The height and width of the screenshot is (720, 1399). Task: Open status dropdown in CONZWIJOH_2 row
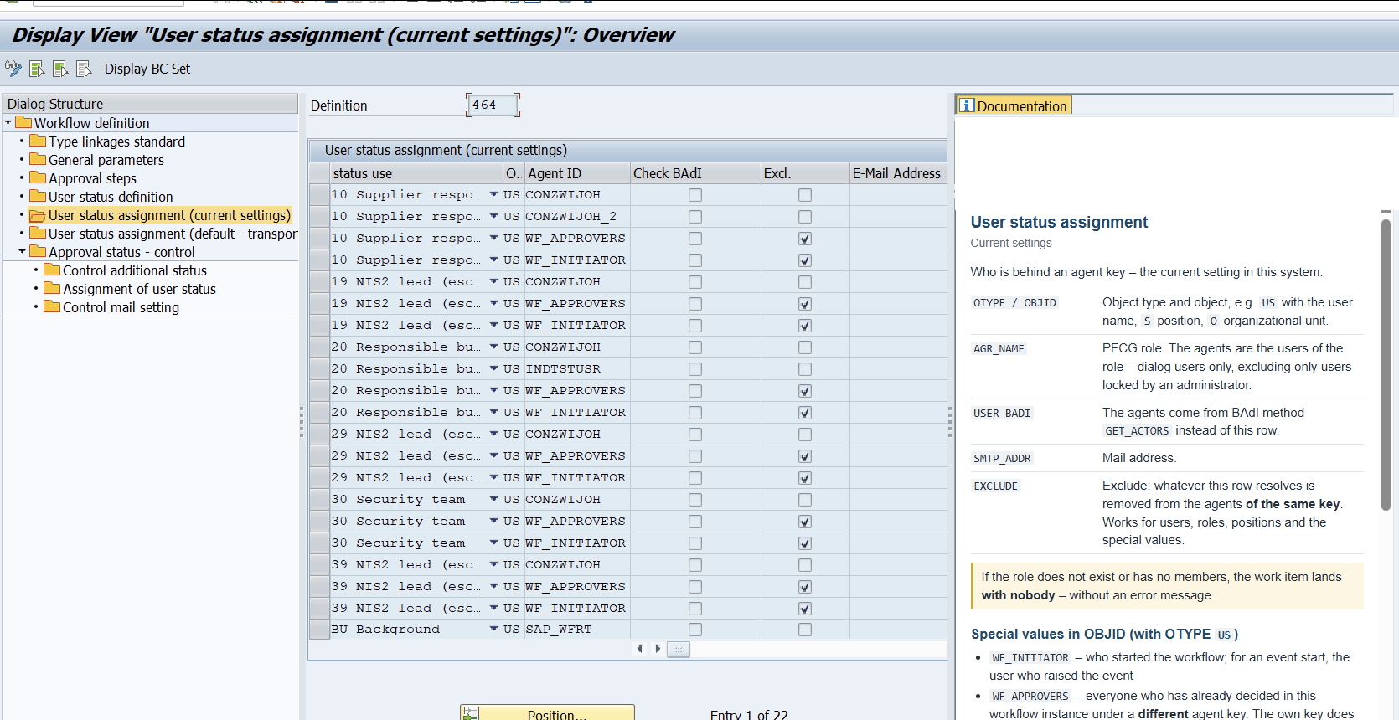click(x=493, y=216)
